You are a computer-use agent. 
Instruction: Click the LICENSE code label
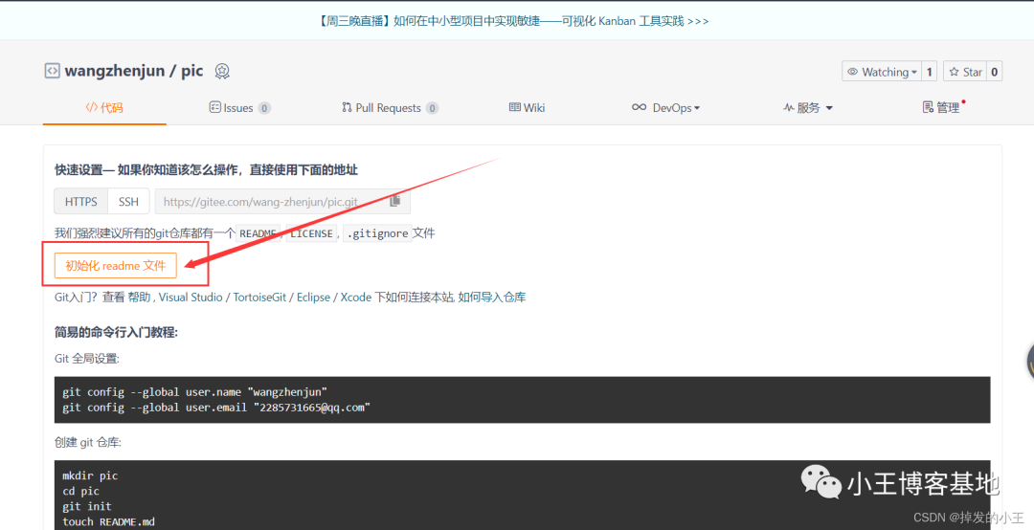(311, 233)
